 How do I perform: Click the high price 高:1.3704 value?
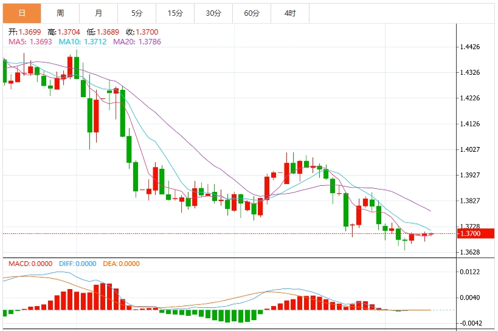[64, 32]
